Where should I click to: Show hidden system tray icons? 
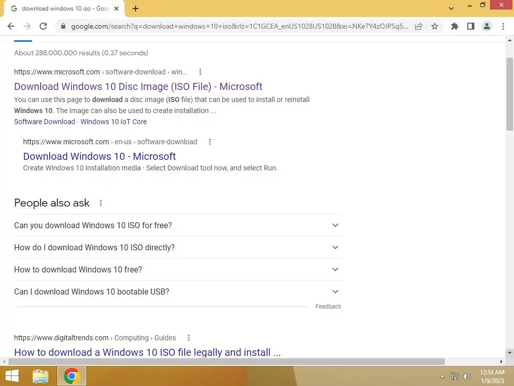point(442,376)
